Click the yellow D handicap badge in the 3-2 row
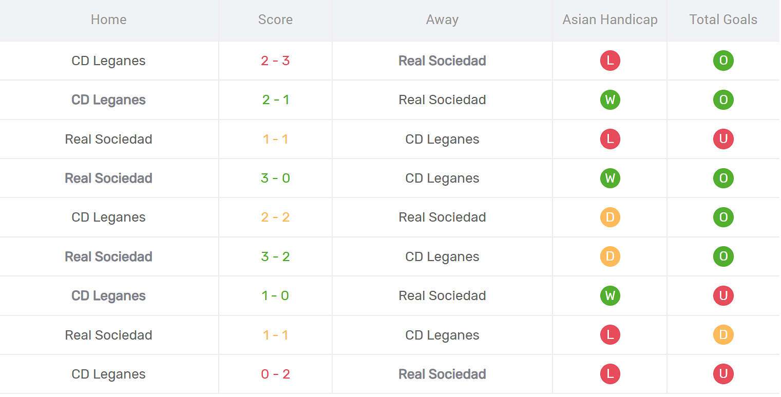This screenshot has height=397, width=781. click(609, 256)
